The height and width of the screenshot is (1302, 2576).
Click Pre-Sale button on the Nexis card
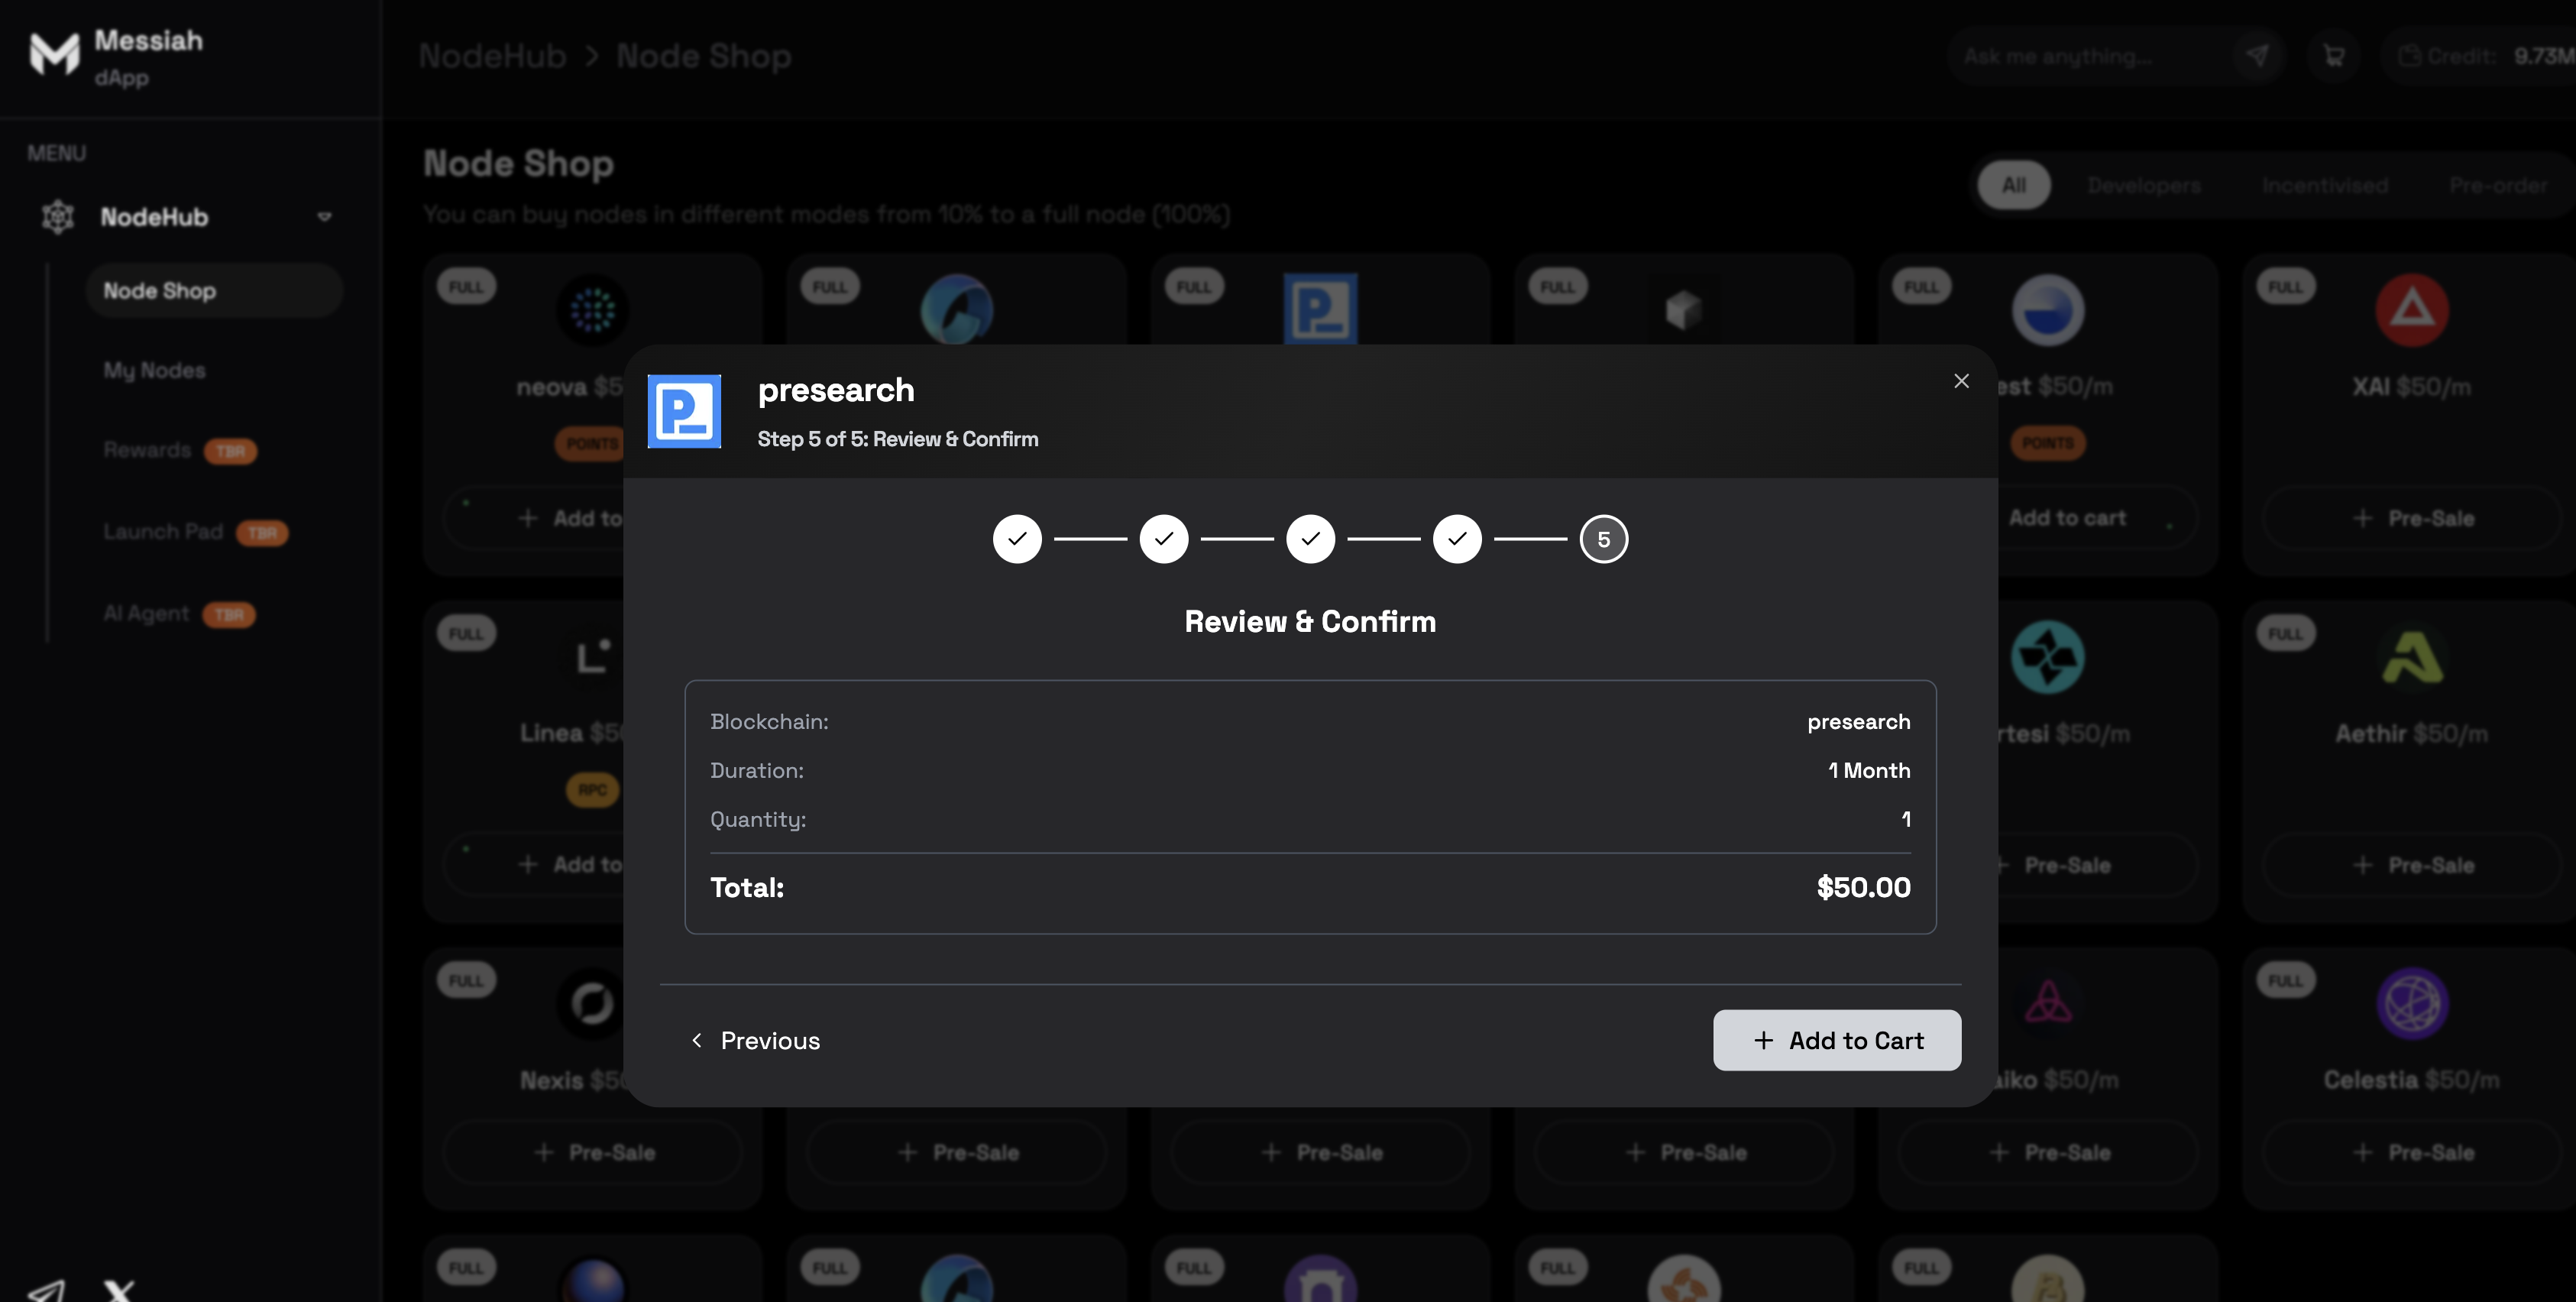pos(592,1152)
